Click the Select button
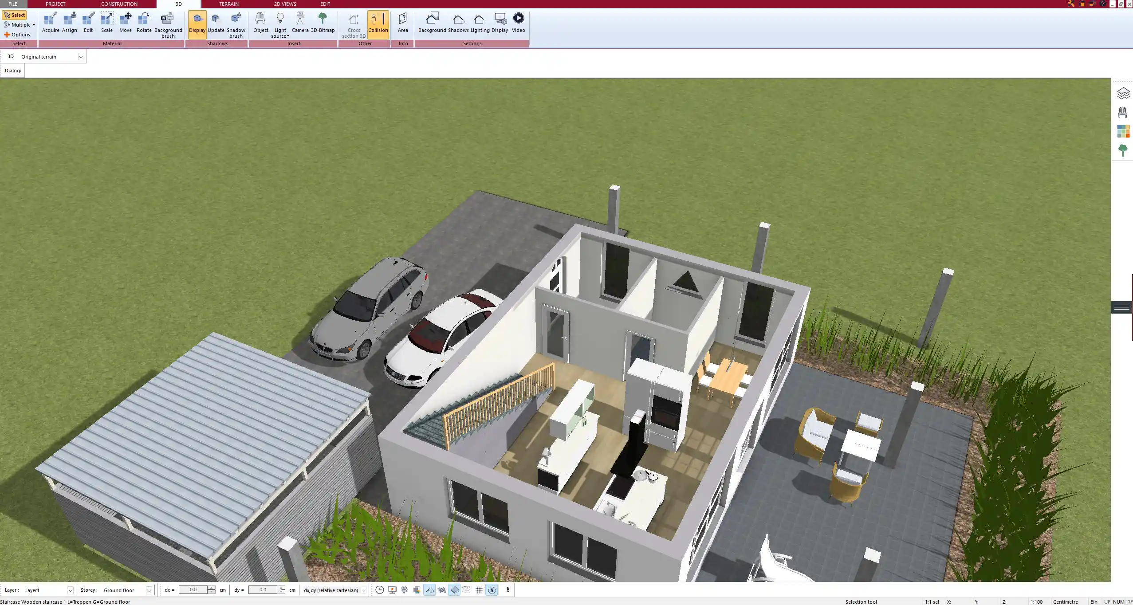Image resolution: width=1133 pixels, height=605 pixels. (15, 15)
